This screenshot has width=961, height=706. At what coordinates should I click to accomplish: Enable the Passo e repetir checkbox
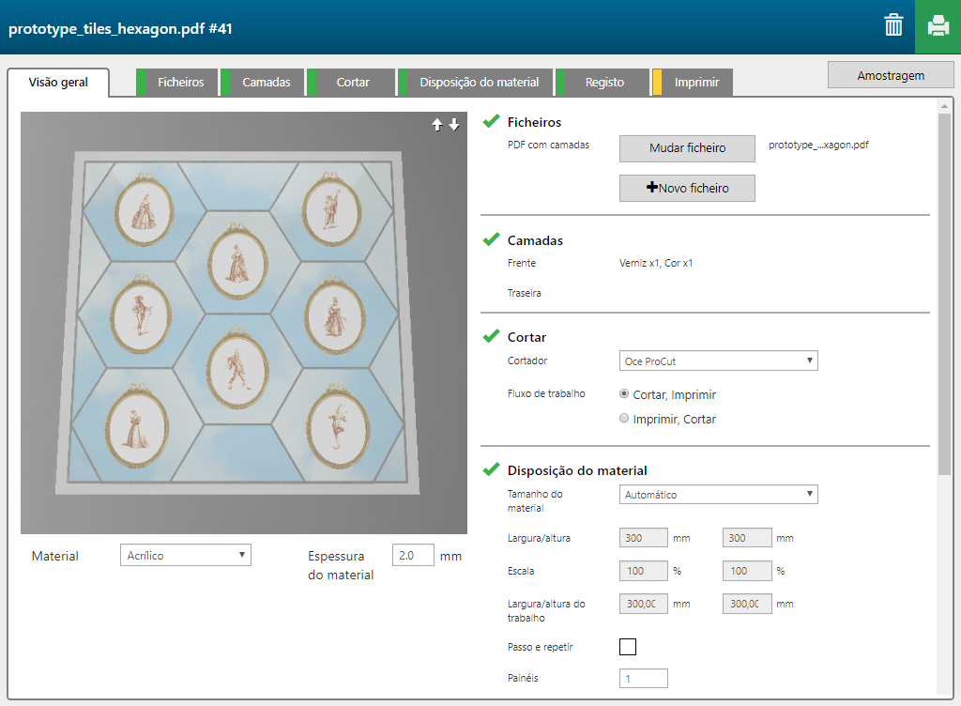[628, 647]
